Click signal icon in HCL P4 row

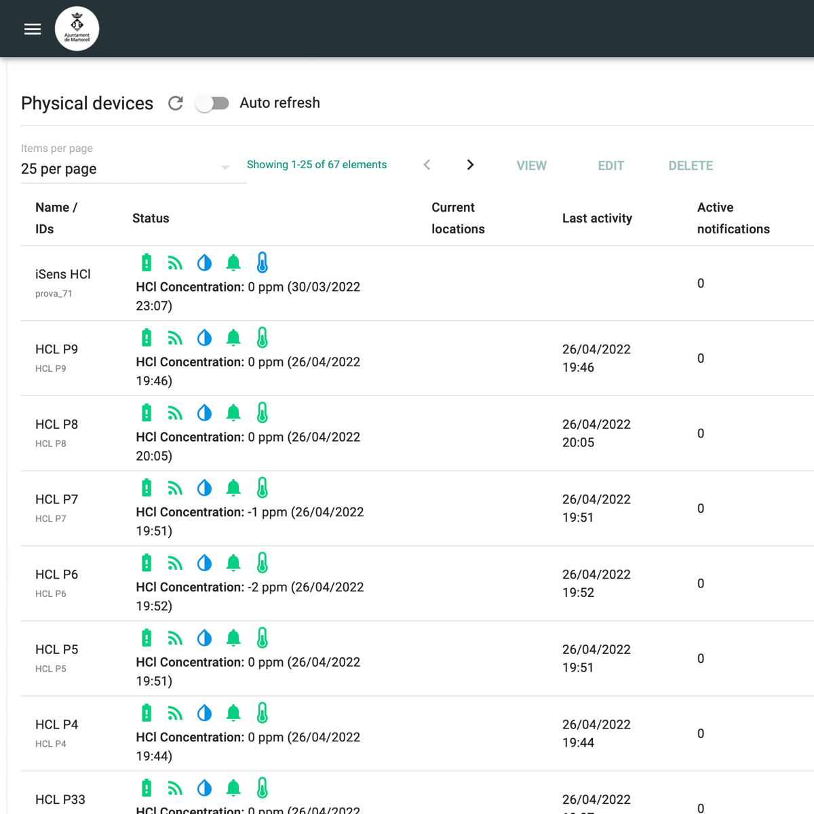[176, 713]
